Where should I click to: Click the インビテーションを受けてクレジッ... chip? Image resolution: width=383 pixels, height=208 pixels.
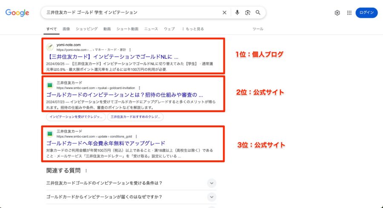(x=76, y=117)
